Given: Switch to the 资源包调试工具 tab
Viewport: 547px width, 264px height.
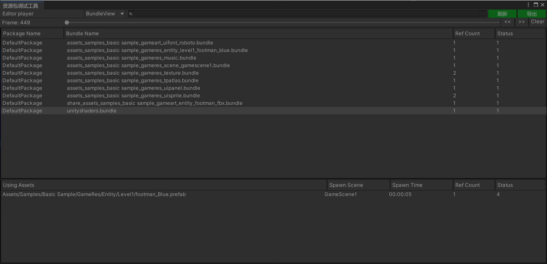Looking at the screenshot, I should tap(20, 6).
